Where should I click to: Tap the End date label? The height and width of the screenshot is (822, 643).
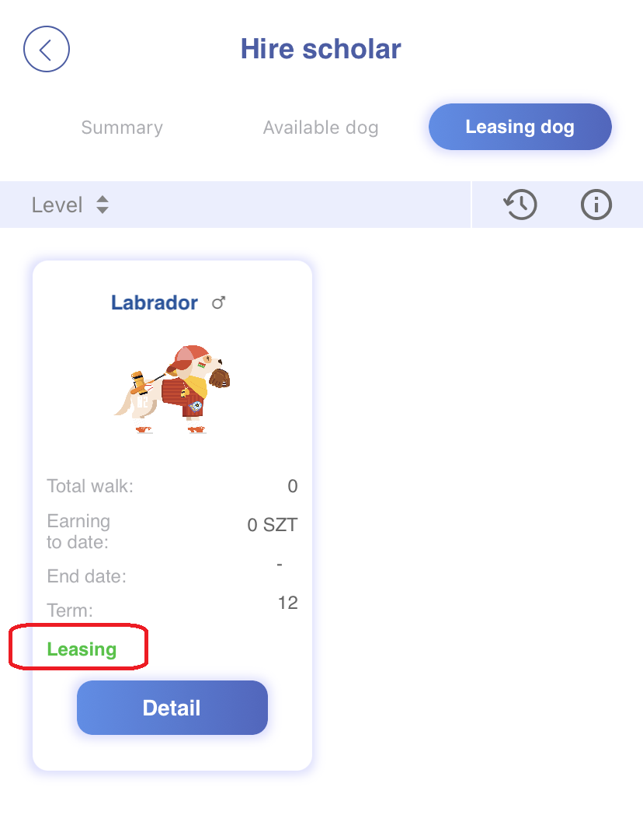point(86,576)
